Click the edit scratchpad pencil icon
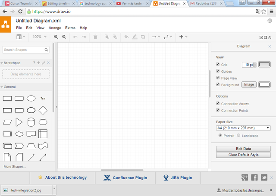Image resolution: width=276 pixels, height=196 pixels. [44, 63]
